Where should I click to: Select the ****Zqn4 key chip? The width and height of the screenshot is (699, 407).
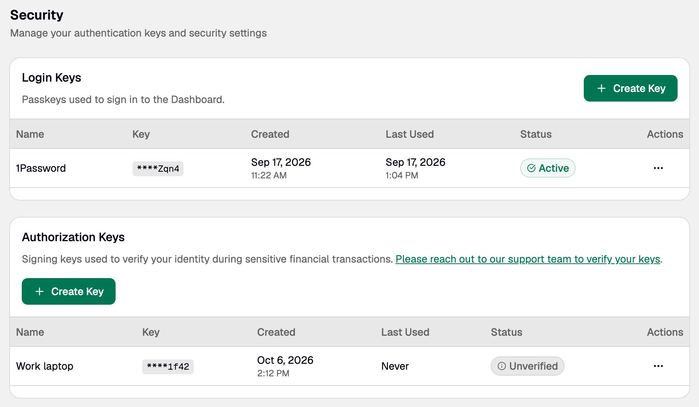click(x=158, y=168)
